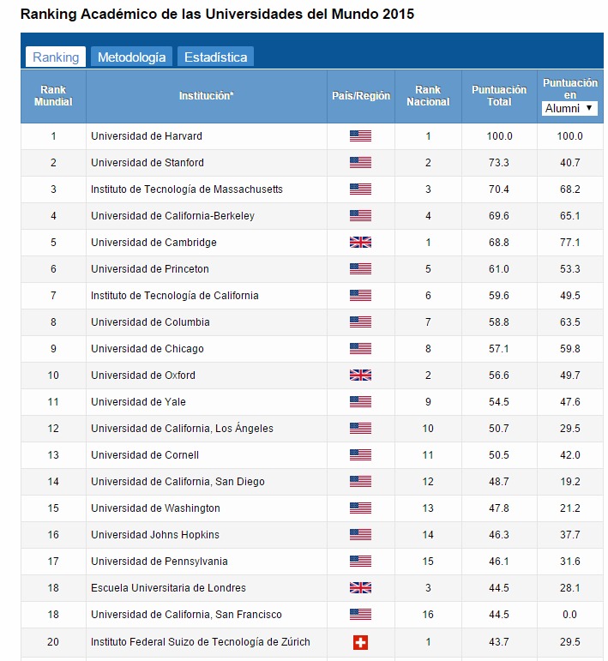This screenshot has width=608, height=661.
Task: Open the Universidad de Princeton entry
Action: click(x=150, y=268)
